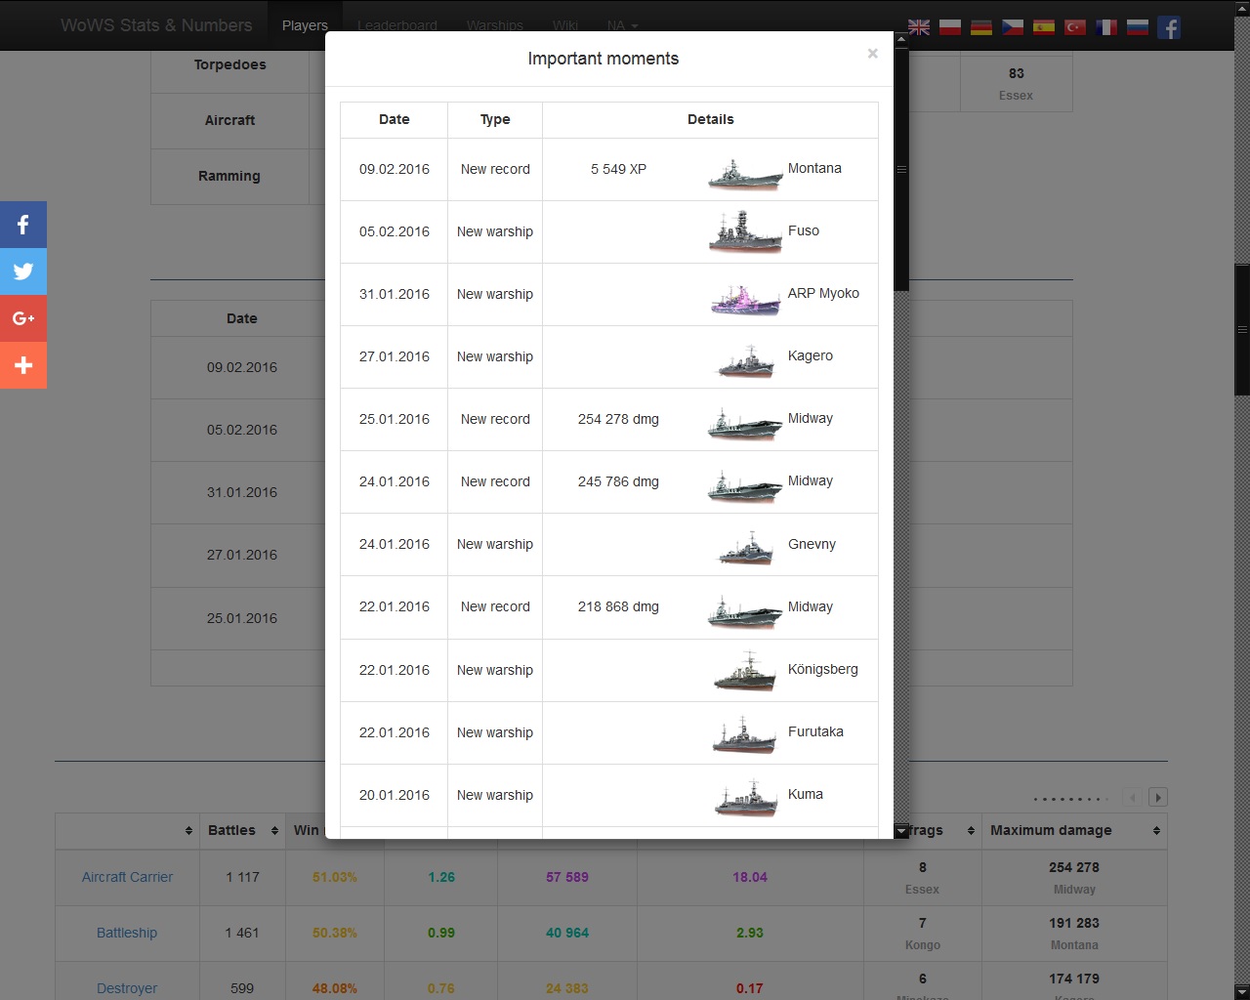Go to WoWS Stats & Numbers home

[x=156, y=25]
